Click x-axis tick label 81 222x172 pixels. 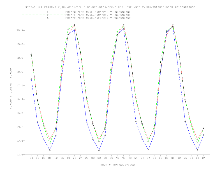coord(198,158)
